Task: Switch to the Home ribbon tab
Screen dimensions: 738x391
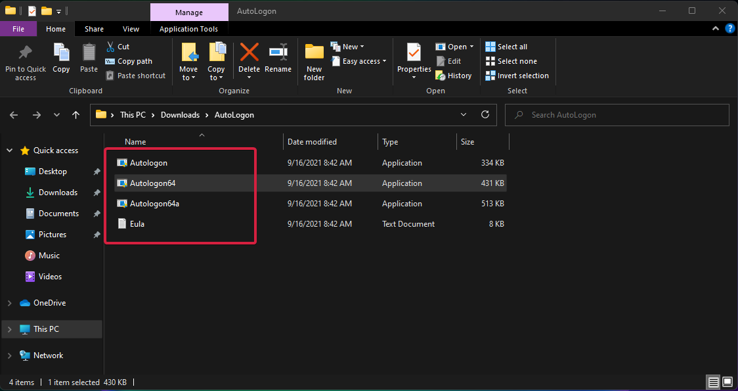Action: coord(56,29)
